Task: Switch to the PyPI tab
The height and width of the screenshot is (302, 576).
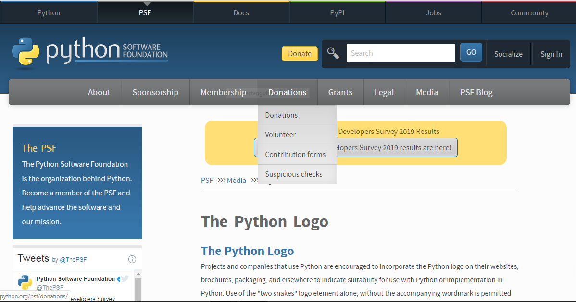Action: 337,12
